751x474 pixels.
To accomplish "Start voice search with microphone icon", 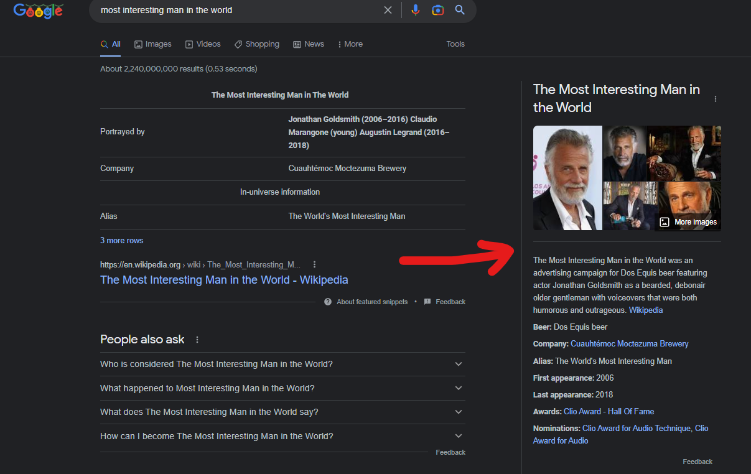I will click(x=416, y=10).
